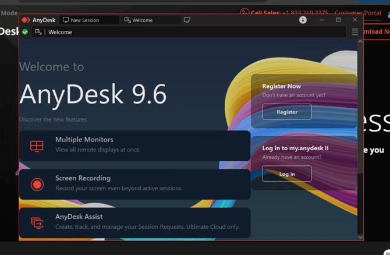Click the Register button
The image size is (390, 255).
point(287,112)
